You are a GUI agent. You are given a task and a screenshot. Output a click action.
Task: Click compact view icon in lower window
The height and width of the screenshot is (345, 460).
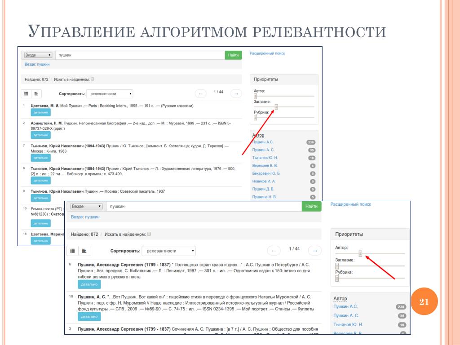click(84, 251)
